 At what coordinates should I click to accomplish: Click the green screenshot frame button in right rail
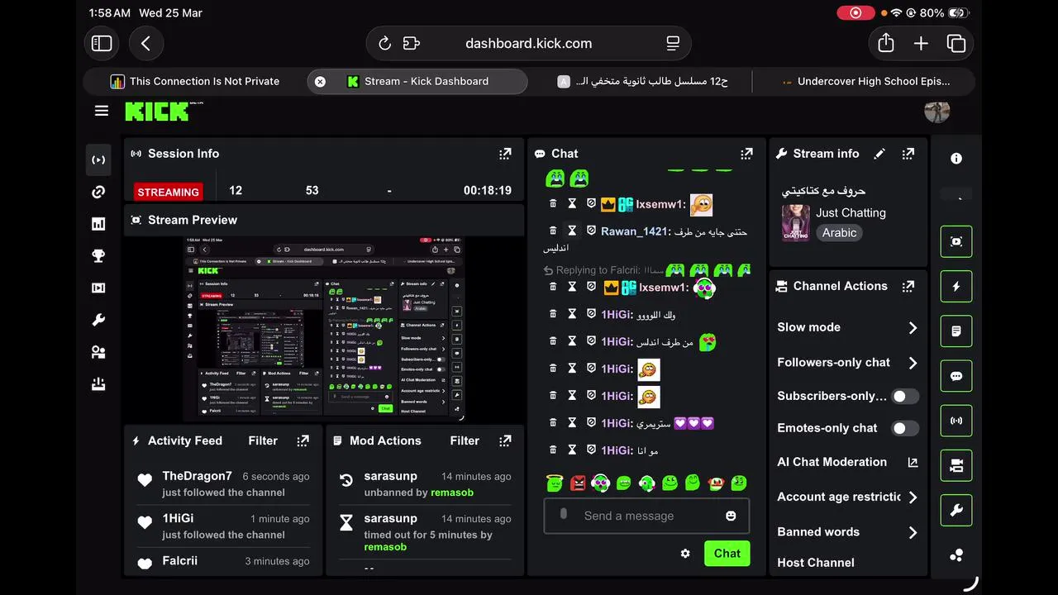[956, 241]
